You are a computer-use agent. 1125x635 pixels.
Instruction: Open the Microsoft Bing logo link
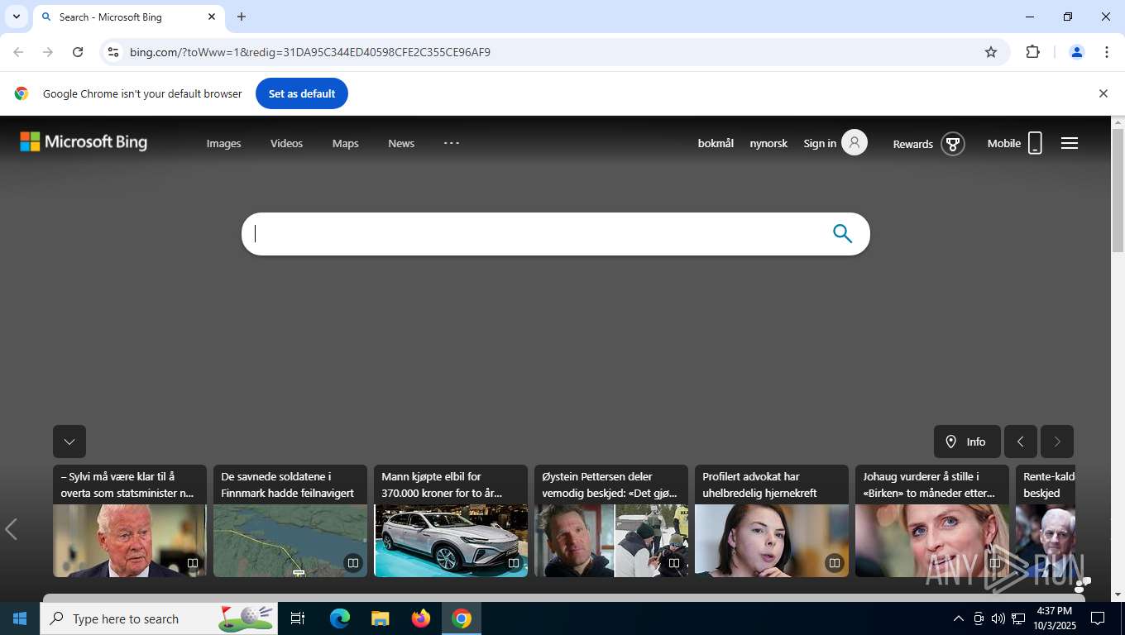click(84, 142)
